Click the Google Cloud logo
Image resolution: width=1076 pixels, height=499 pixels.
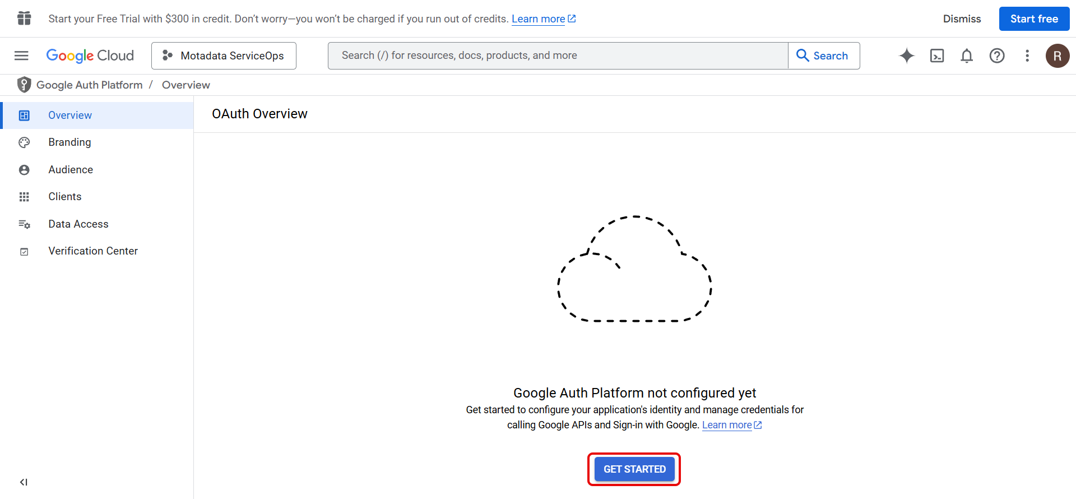pyautogui.click(x=90, y=56)
